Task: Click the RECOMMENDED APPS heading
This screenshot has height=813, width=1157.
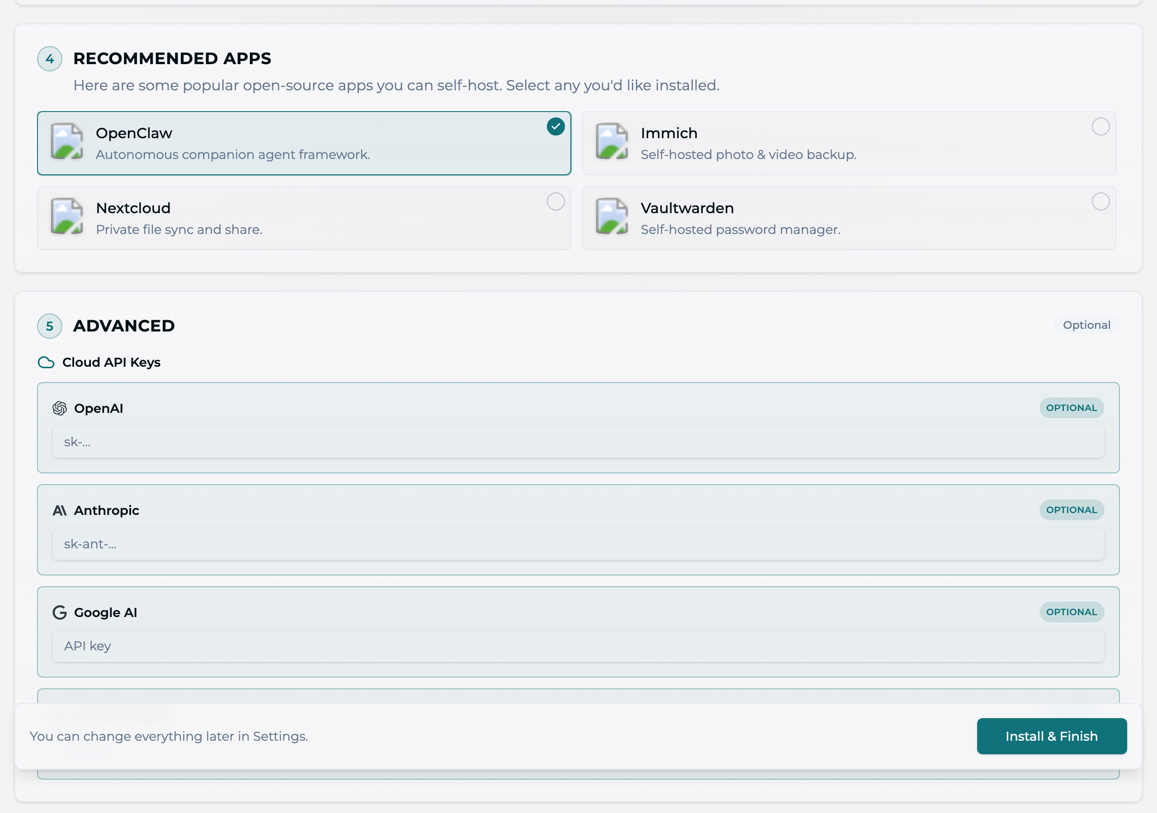Action: click(172, 58)
